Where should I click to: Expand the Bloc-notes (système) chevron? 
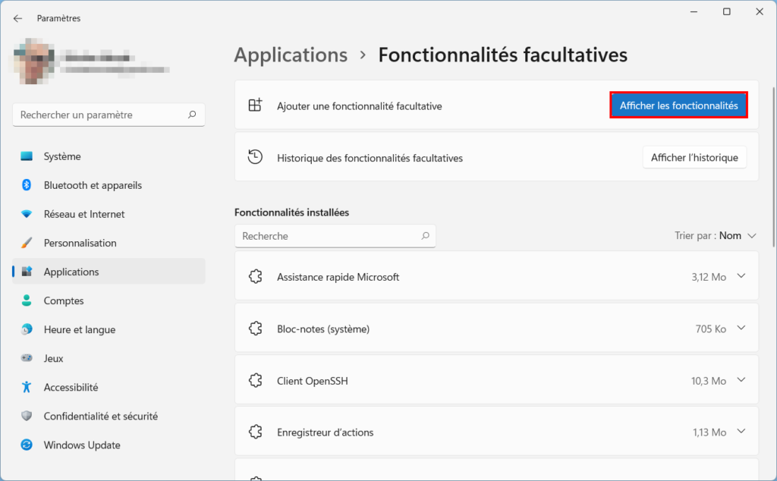pos(741,328)
